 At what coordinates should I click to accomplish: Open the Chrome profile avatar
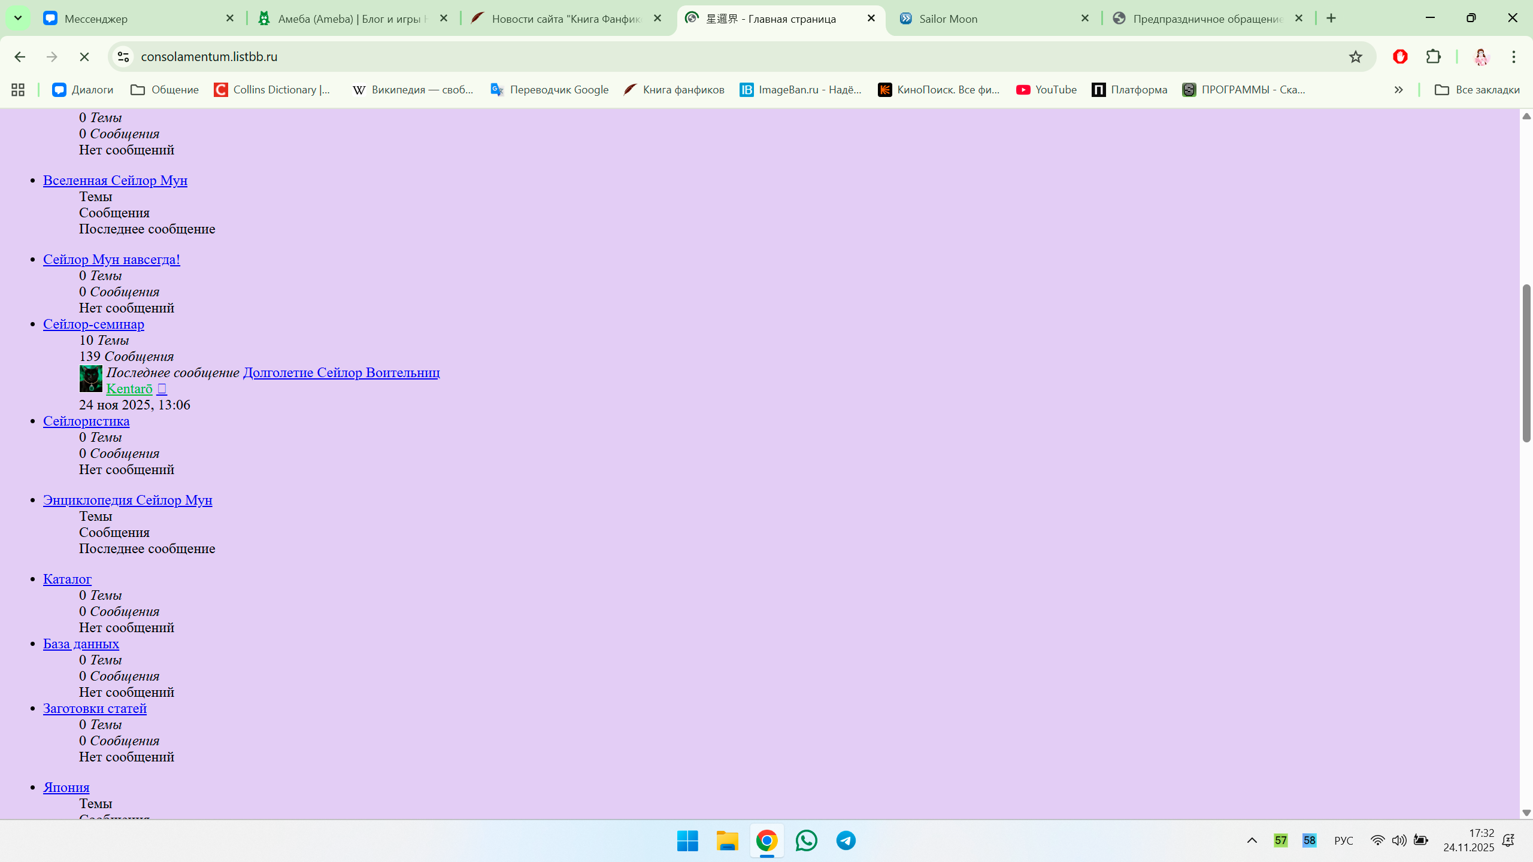[x=1482, y=57]
